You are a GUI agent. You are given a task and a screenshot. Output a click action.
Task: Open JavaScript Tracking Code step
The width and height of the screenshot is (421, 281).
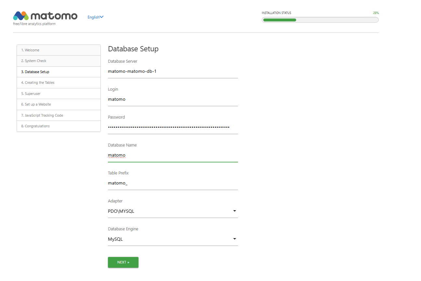pyautogui.click(x=59, y=115)
